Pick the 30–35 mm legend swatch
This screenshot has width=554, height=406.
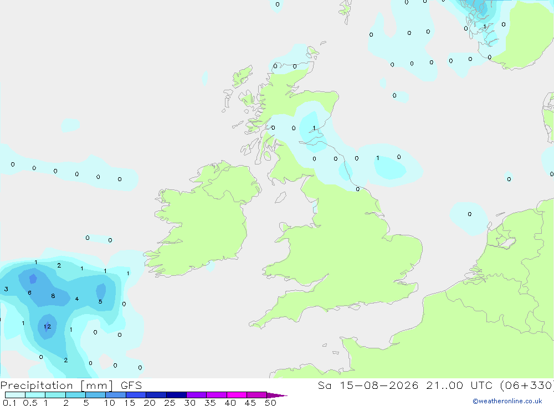[197, 395]
